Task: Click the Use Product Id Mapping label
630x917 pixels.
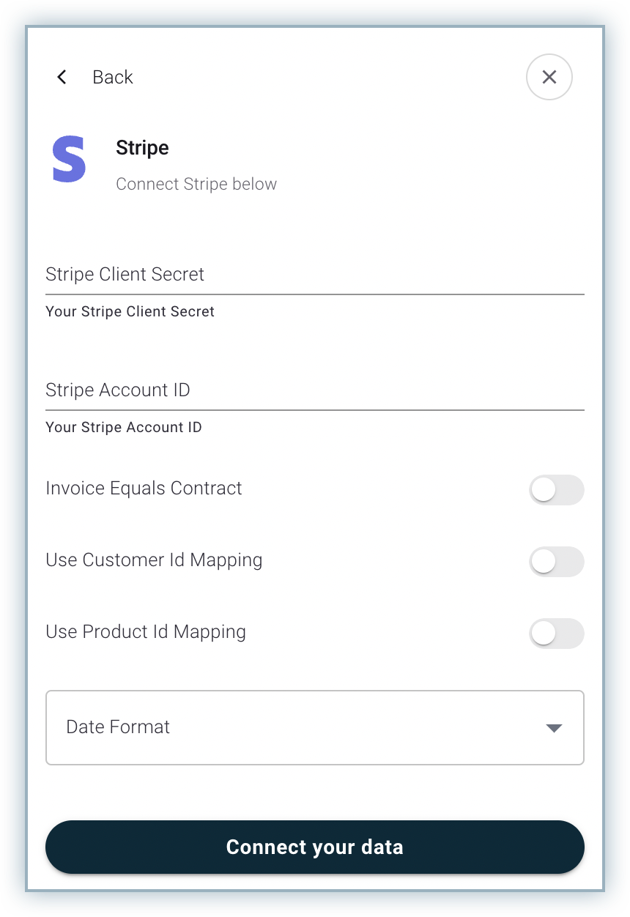Action: (146, 632)
